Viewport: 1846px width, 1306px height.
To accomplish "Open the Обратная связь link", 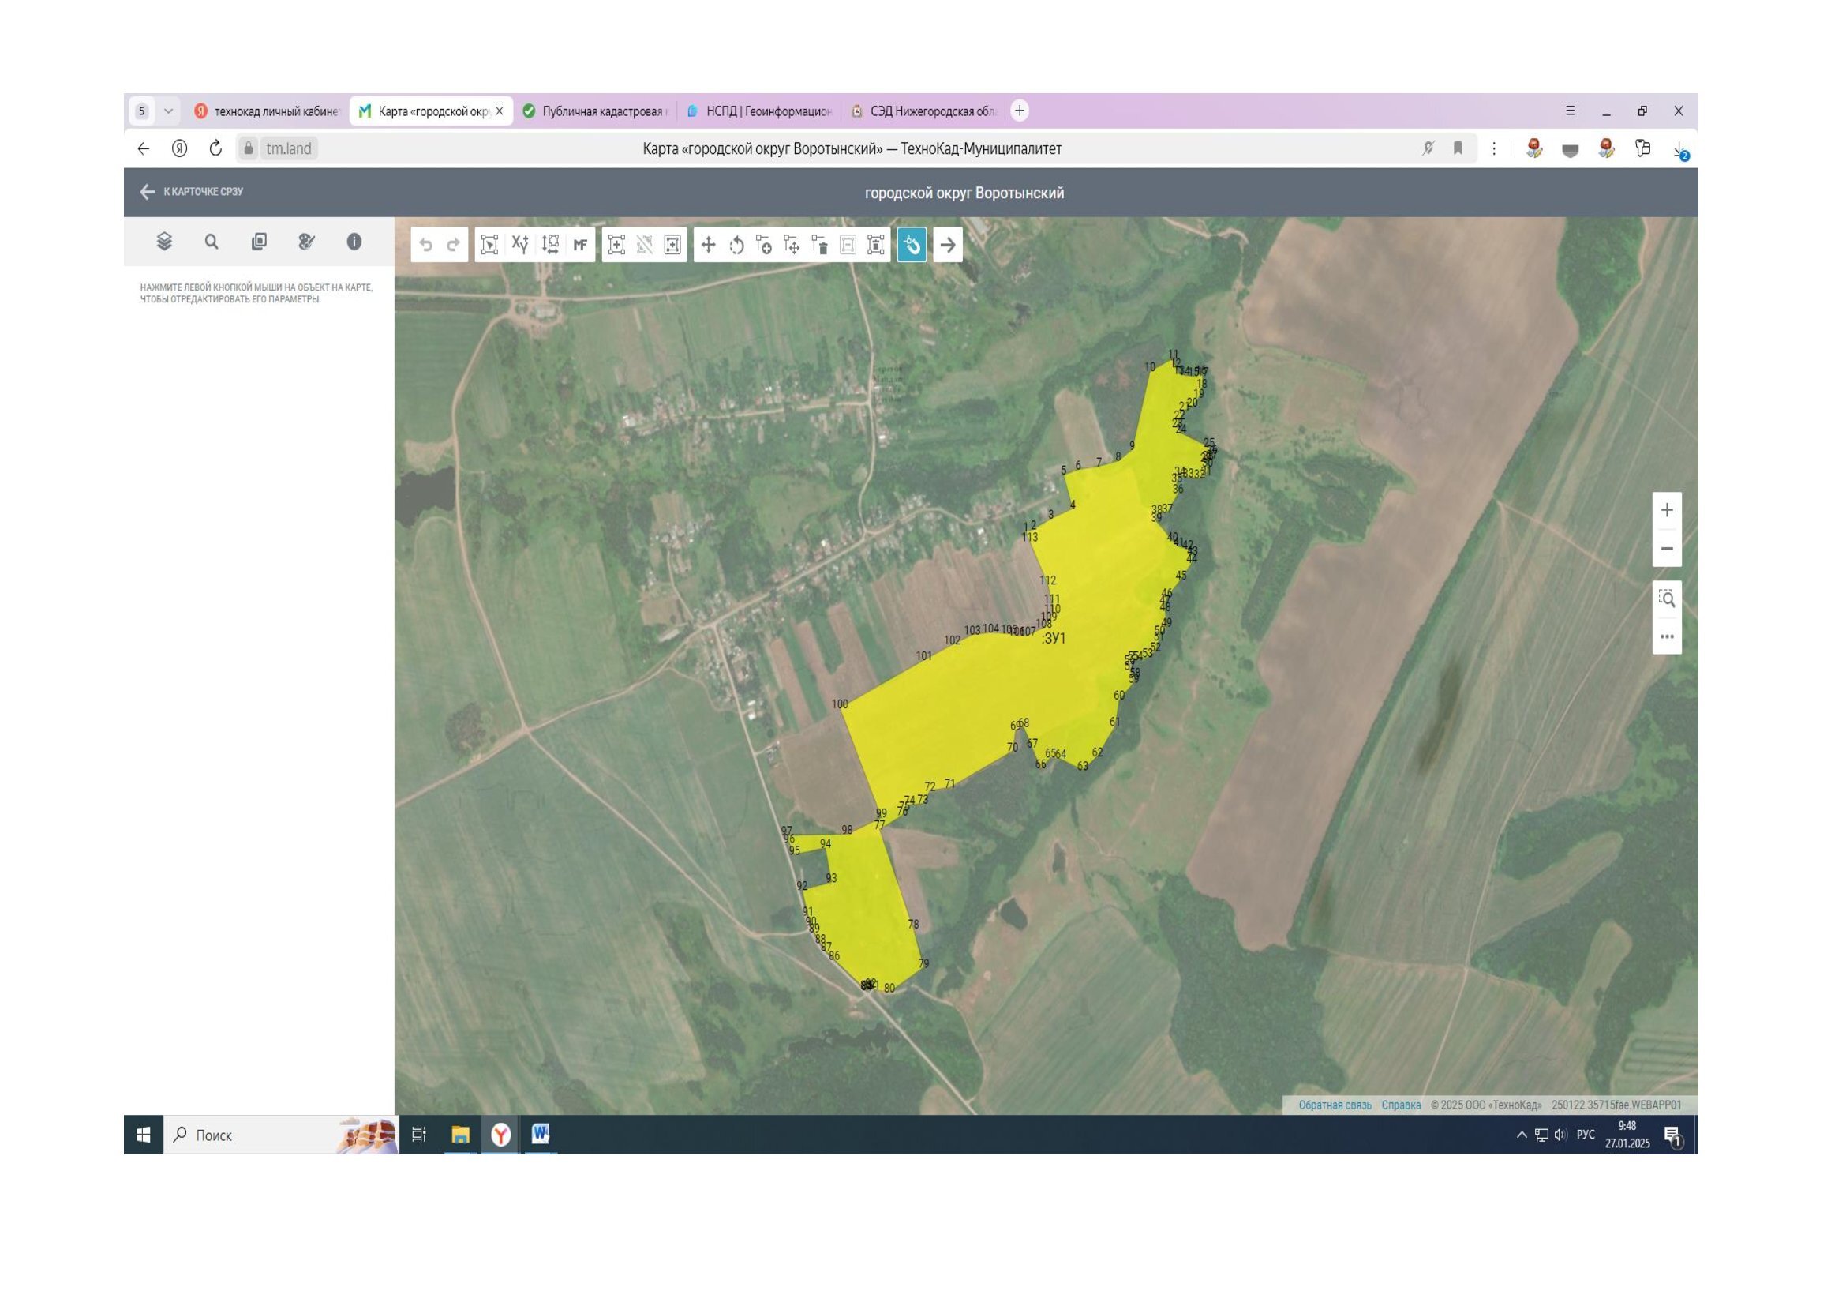I will point(1335,1105).
